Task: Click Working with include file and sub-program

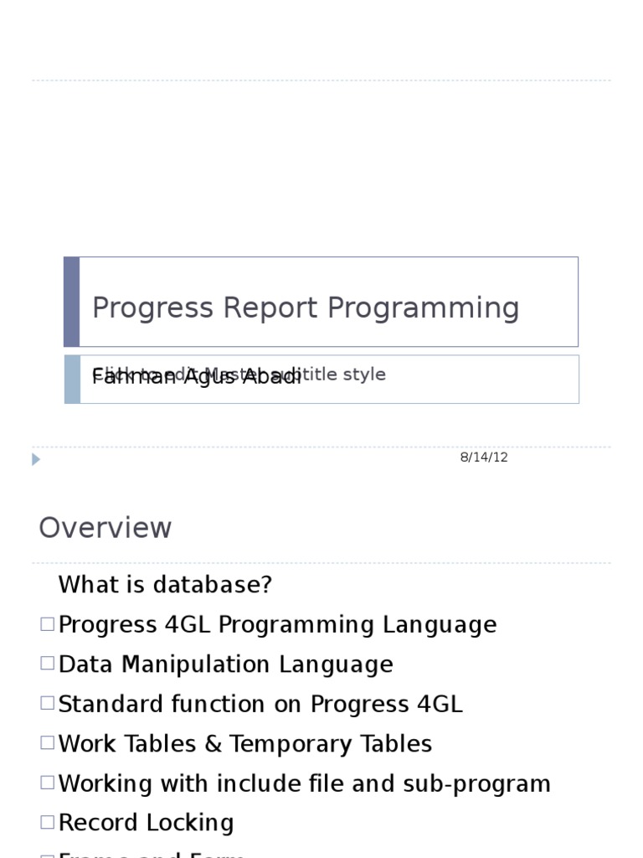Action: tap(304, 783)
